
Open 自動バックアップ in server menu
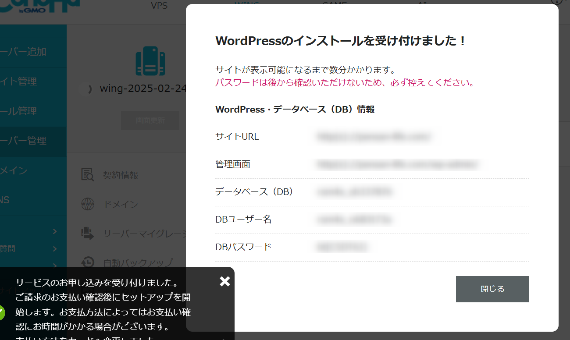point(138,263)
